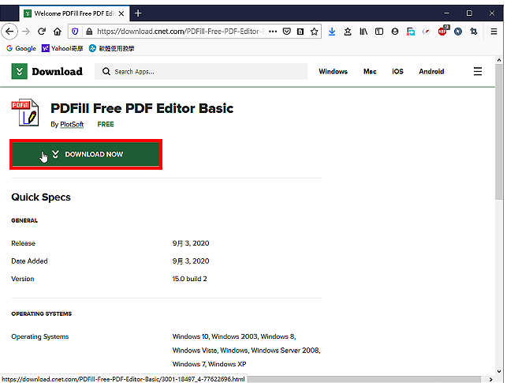The image size is (518, 383).
Task: Click the green Download site logo
Action: coord(47,71)
